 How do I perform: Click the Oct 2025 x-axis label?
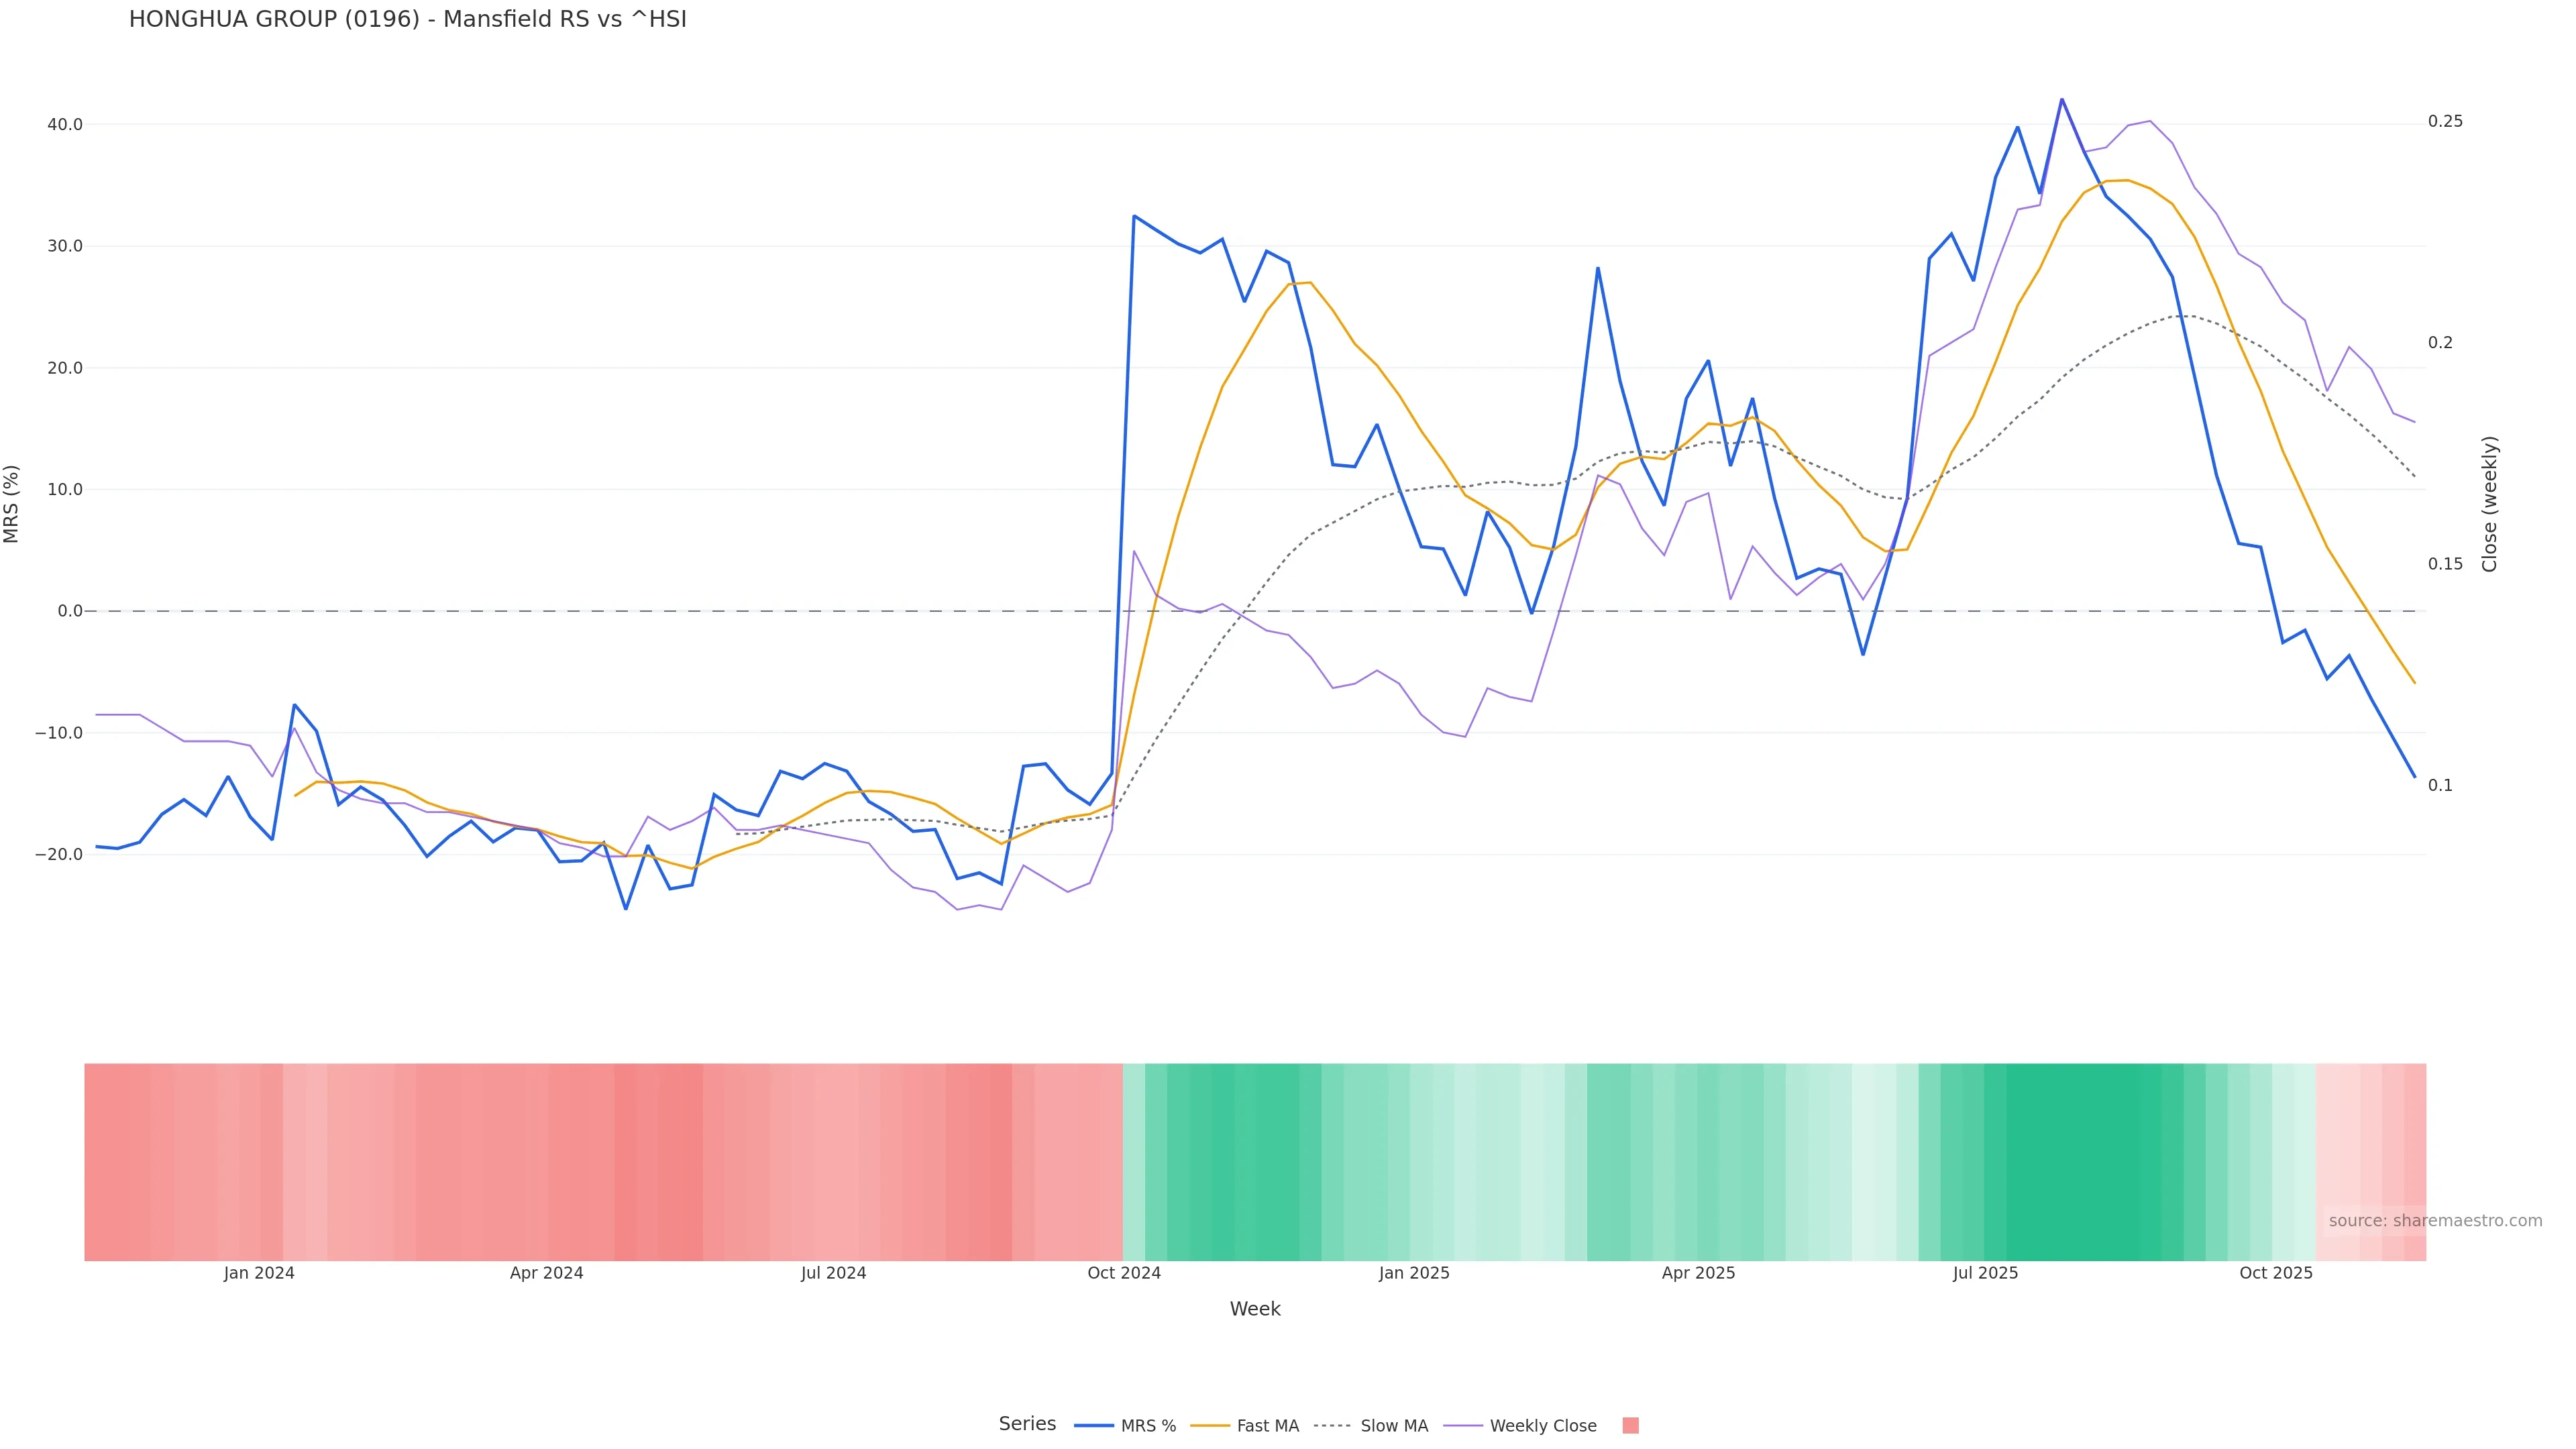click(x=2276, y=1273)
